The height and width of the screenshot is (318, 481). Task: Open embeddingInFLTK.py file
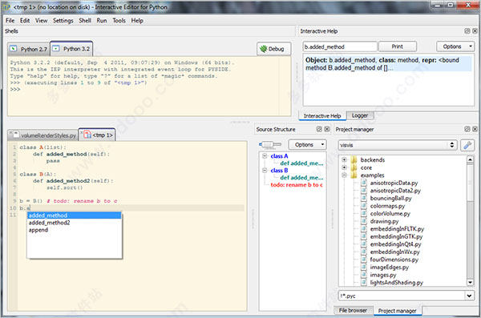[397, 229]
